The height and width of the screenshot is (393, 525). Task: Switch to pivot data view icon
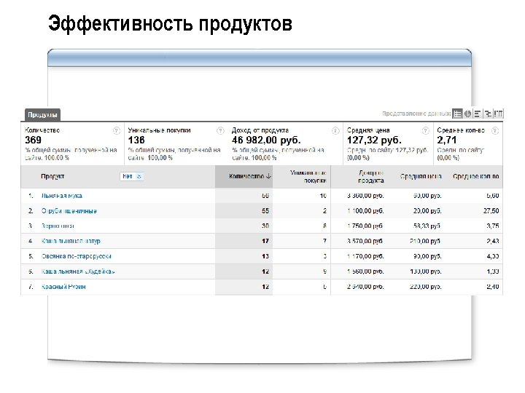[498, 114]
